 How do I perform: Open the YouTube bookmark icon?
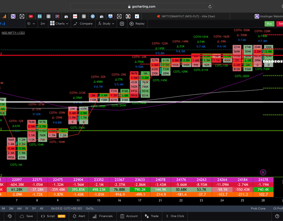point(31,17)
